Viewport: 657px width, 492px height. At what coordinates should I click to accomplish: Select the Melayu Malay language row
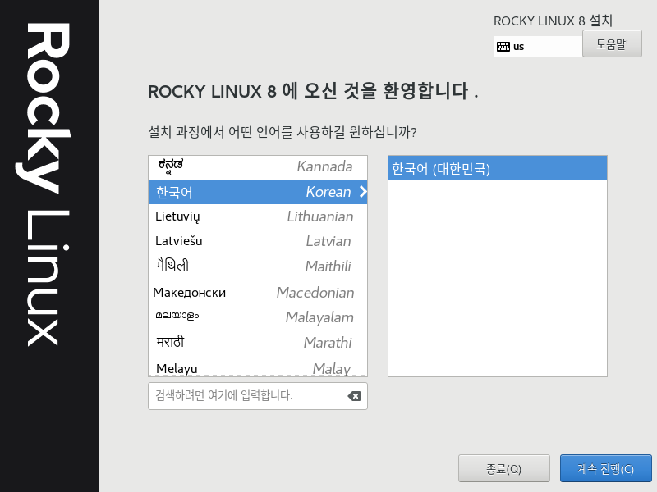pos(258,367)
